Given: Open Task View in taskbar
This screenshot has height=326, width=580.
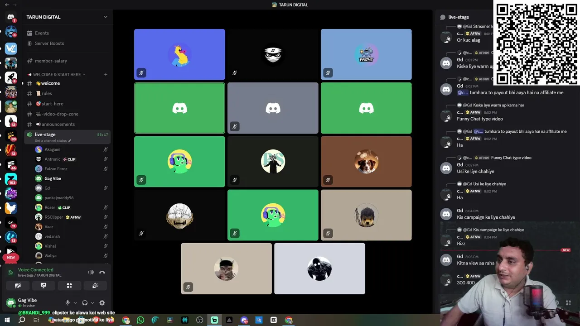Looking at the screenshot, I should tap(36, 320).
